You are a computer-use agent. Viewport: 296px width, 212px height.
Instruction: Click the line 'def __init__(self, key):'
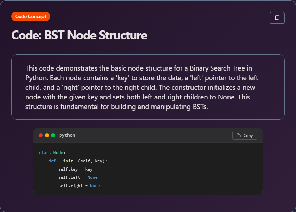(78, 161)
